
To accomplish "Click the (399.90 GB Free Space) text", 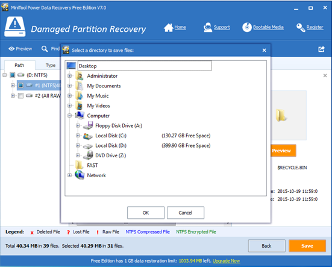I will pyautogui.click(x=186, y=145).
